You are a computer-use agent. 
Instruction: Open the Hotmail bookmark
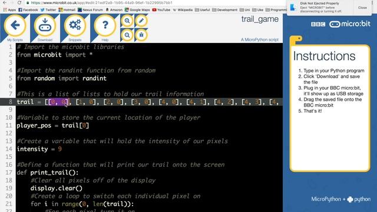(x=67, y=10)
